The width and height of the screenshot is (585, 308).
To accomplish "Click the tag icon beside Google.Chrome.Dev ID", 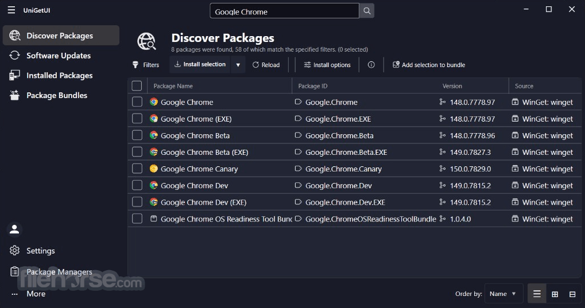I will (298, 185).
